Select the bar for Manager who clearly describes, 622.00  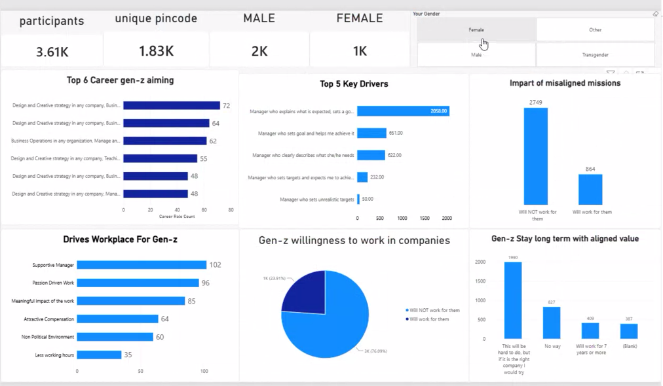tap(371, 155)
